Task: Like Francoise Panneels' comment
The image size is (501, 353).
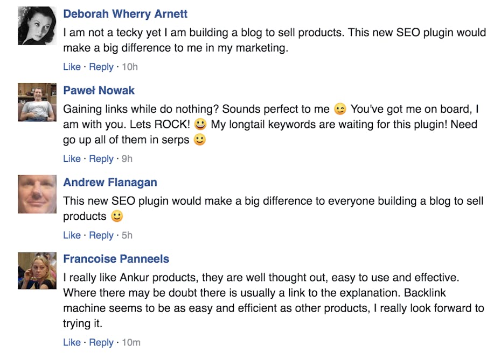Action: click(72, 342)
